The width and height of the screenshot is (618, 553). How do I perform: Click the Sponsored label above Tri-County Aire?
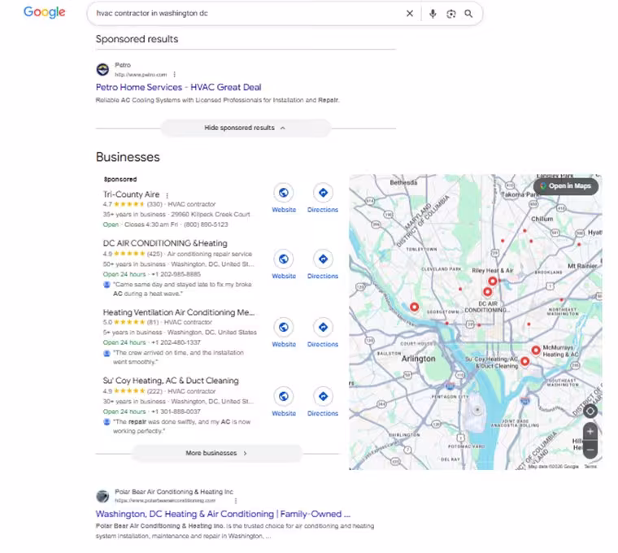[120, 180]
